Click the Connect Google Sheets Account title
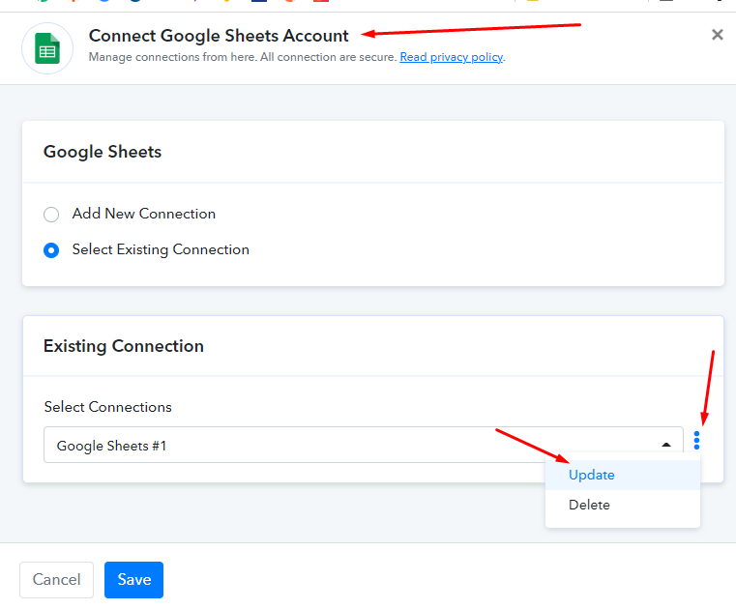The width and height of the screenshot is (736, 609). 219,36
